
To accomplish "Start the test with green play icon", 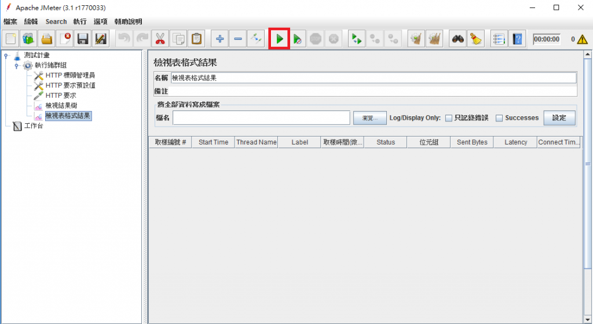I will pos(280,39).
